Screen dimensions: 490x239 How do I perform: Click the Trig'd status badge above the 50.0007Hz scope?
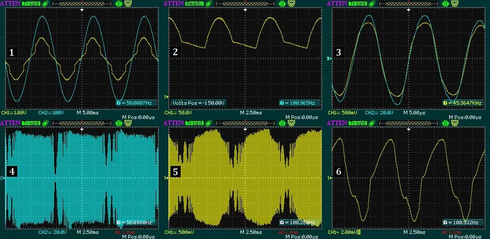[32, 4]
